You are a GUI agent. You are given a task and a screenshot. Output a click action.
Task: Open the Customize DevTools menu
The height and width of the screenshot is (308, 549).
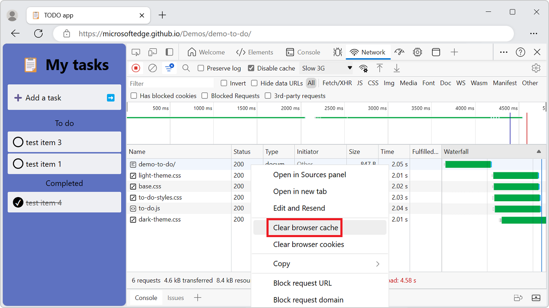click(503, 52)
